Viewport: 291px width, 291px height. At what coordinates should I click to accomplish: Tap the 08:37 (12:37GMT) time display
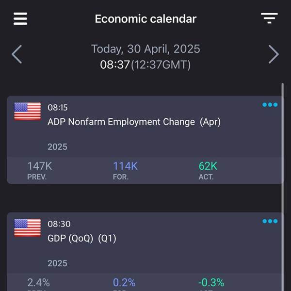[x=145, y=65]
